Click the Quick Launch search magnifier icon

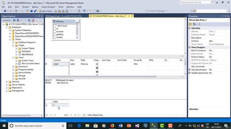pyautogui.click(x=212, y=2)
